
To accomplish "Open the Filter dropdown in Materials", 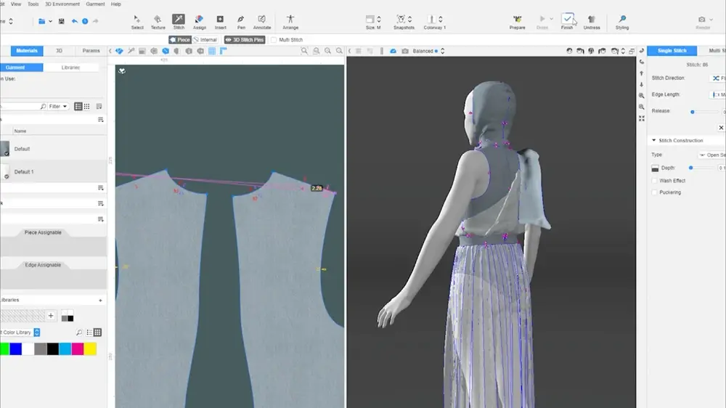I will pos(58,107).
